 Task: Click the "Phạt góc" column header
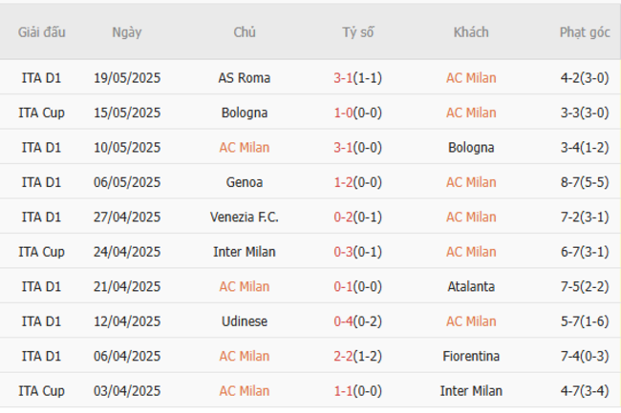coord(585,32)
